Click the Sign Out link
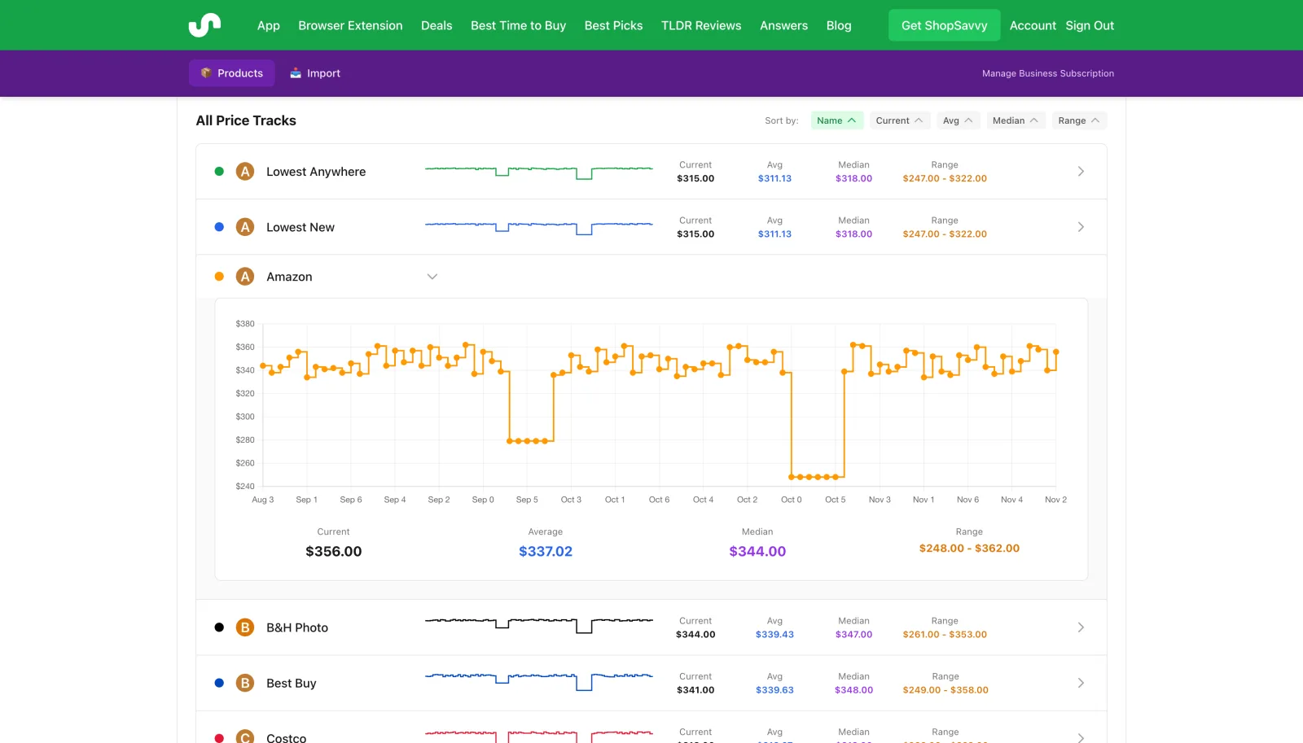Viewport: 1303px width, 743px height. pos(1090,25)
